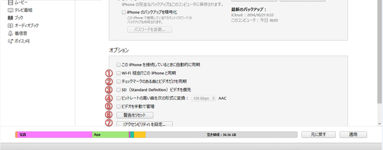Select the テレビ番組 TV icon in sidebar
The height and width of the screenshot is (150, 383).
[x=10, y=10]
